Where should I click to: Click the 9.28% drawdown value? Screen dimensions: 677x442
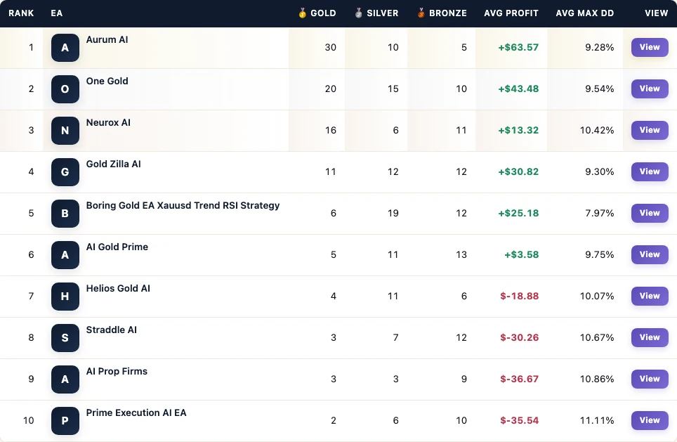click(x=599, y=48)
